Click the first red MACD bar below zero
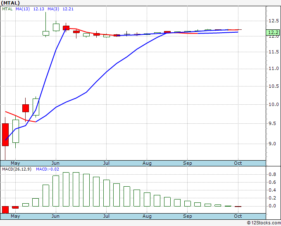The height and width of the screenshot is (226, 281). [x=5, y=210]
